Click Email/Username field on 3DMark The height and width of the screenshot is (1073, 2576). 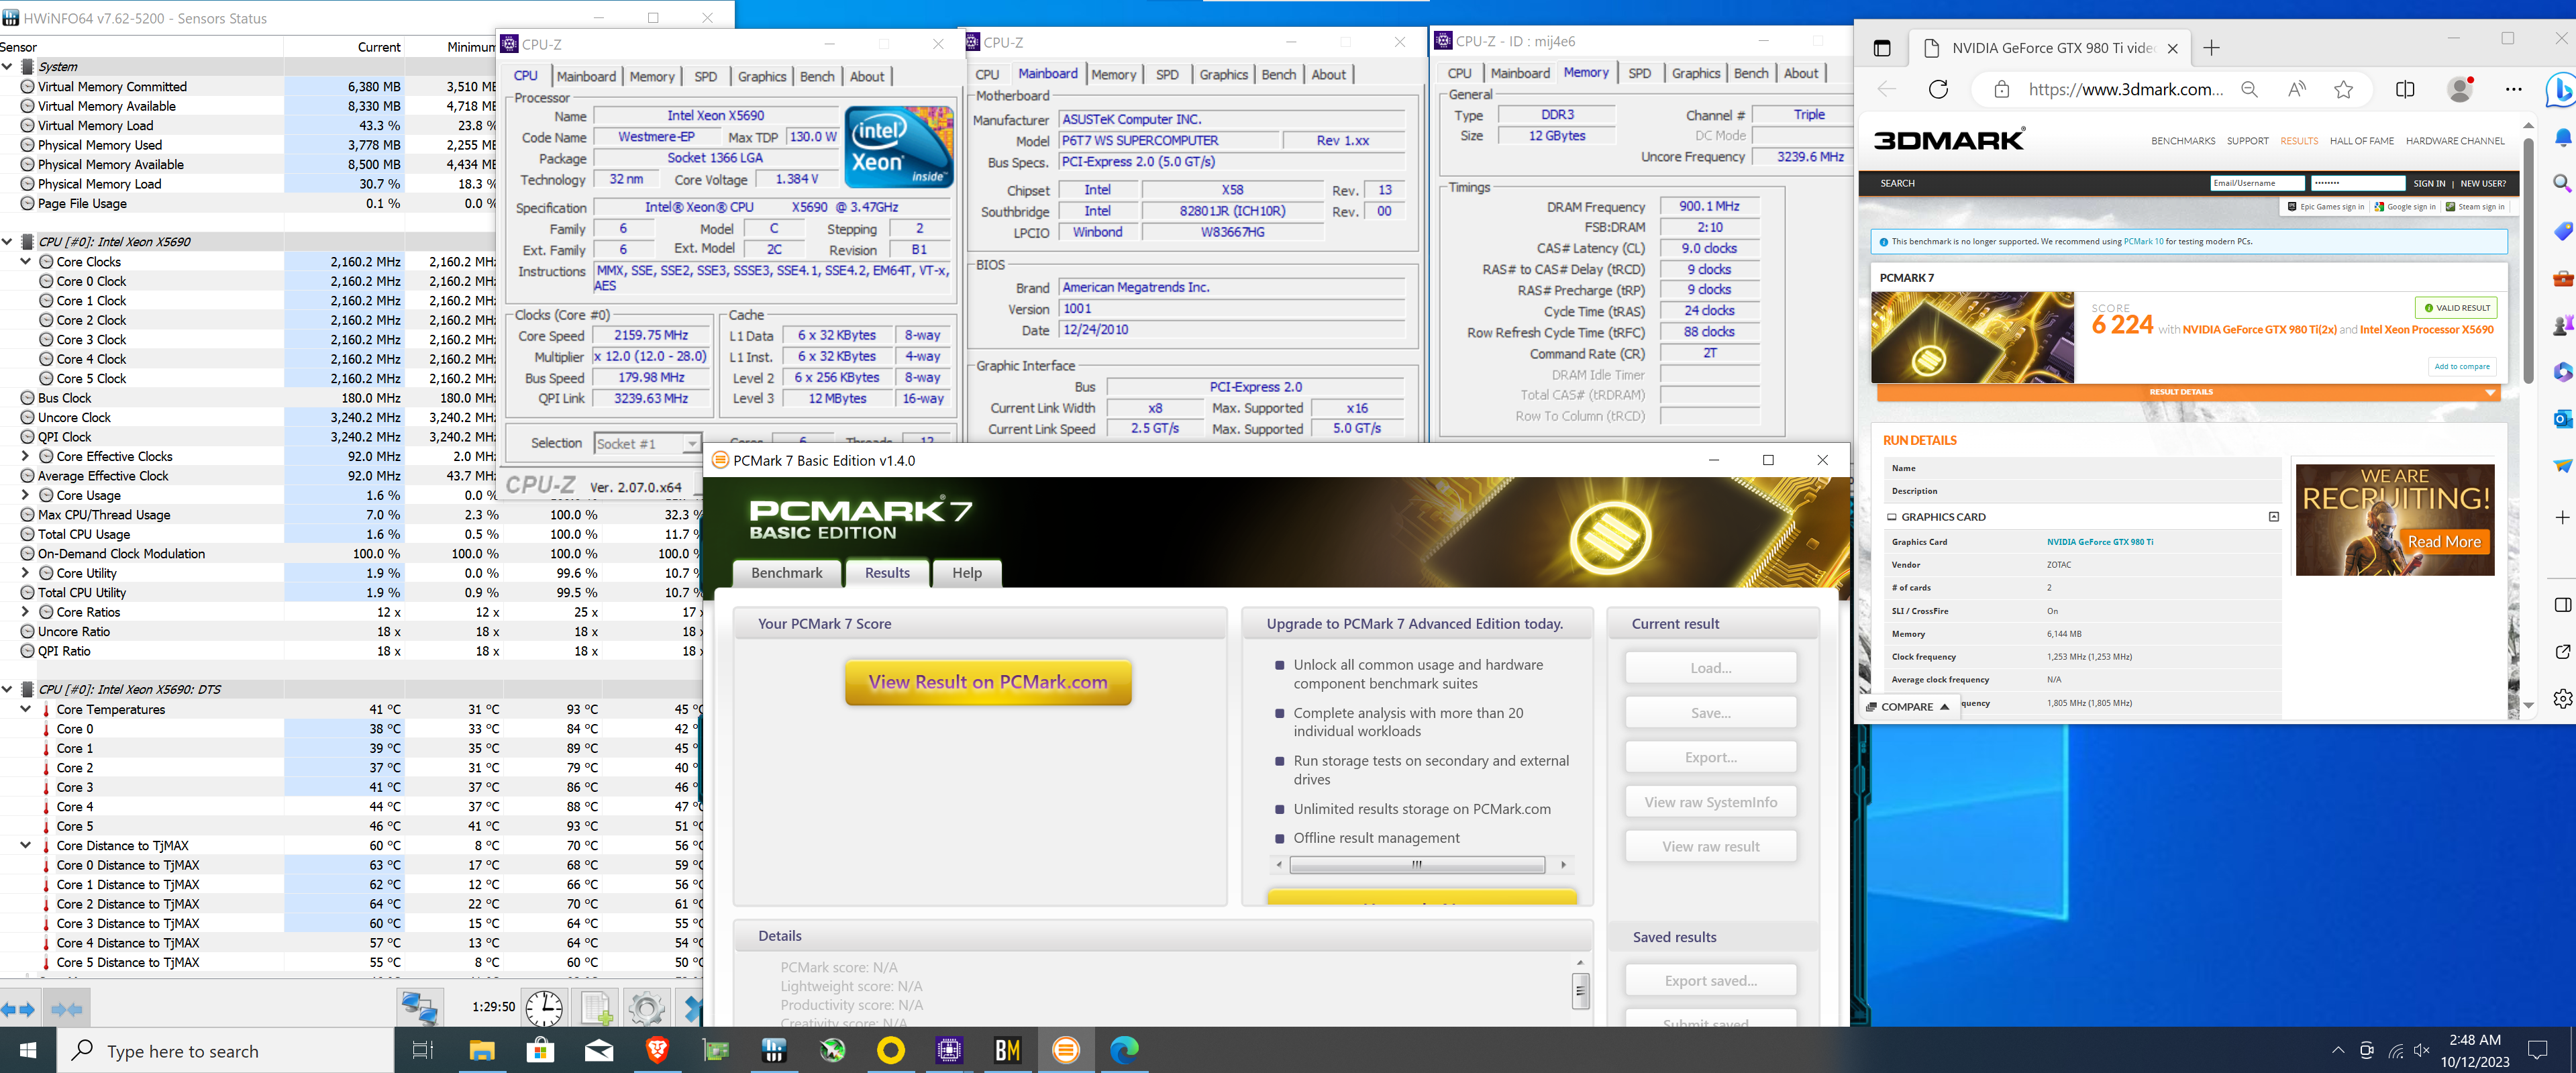click(2257, 183)
